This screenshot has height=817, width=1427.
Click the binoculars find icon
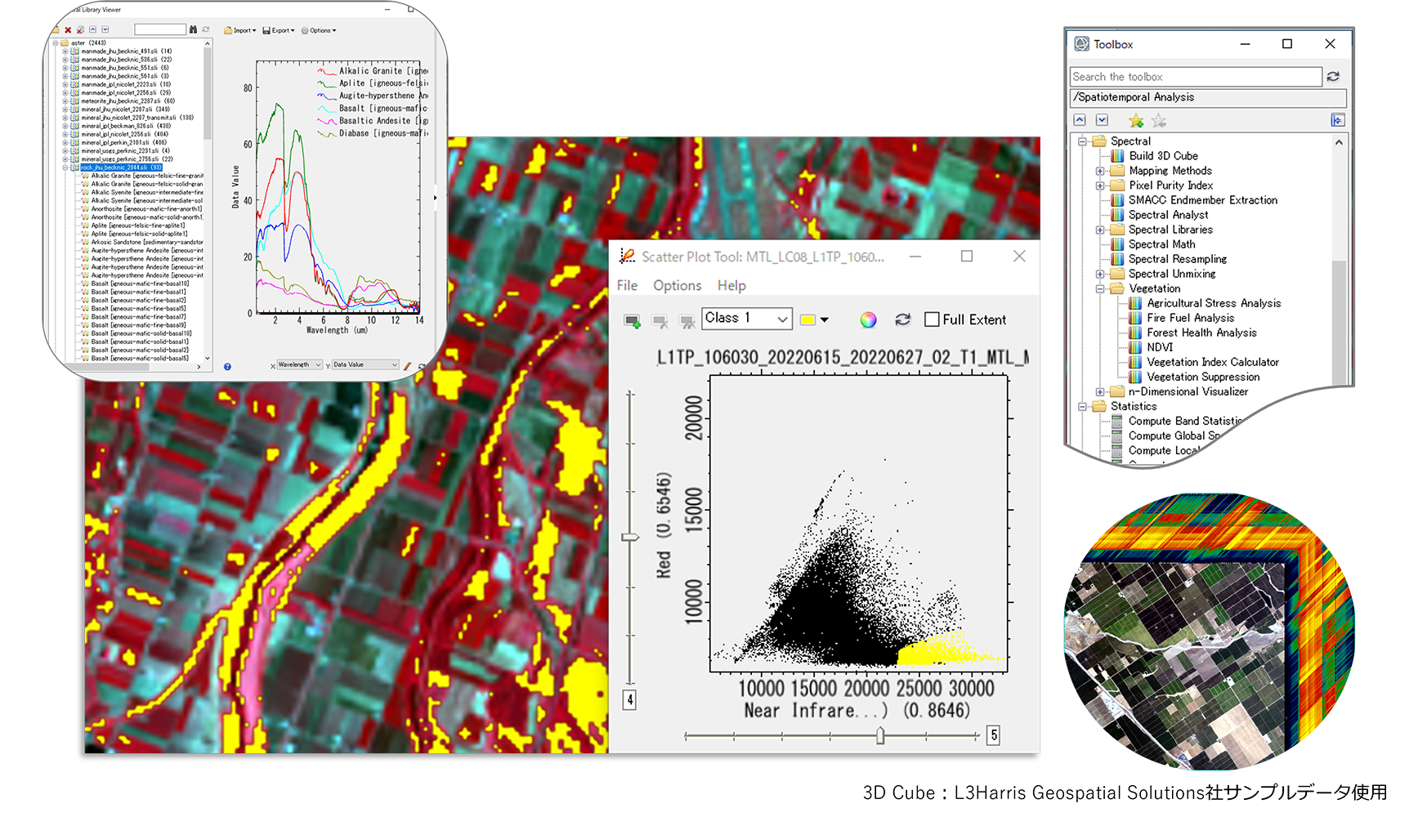click(x=194, y=30)
